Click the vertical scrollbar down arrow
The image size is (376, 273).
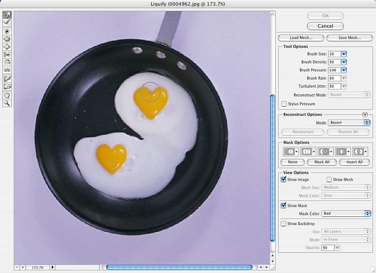[273, 261]
